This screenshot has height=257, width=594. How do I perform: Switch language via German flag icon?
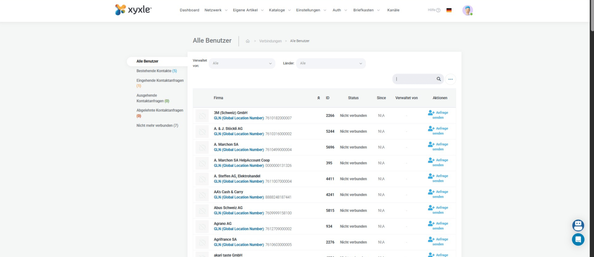[x=449, y=10]
